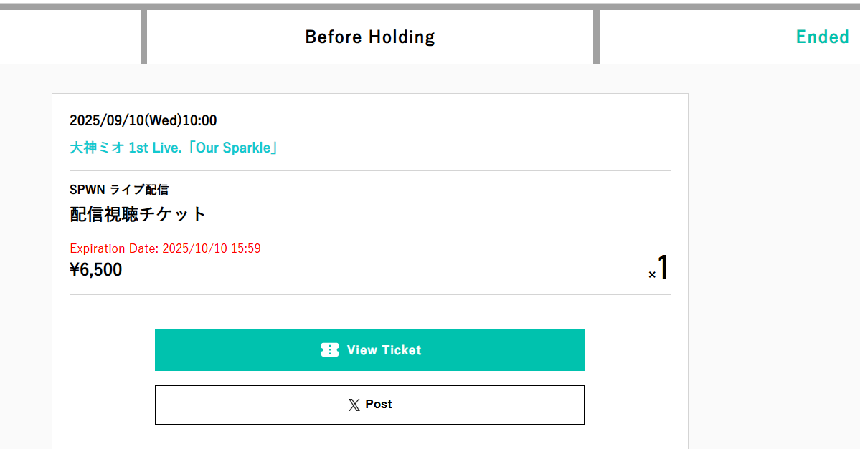Click the gray divider before the Ended tab
Screen dimensions: 860x449
point(596,37)
